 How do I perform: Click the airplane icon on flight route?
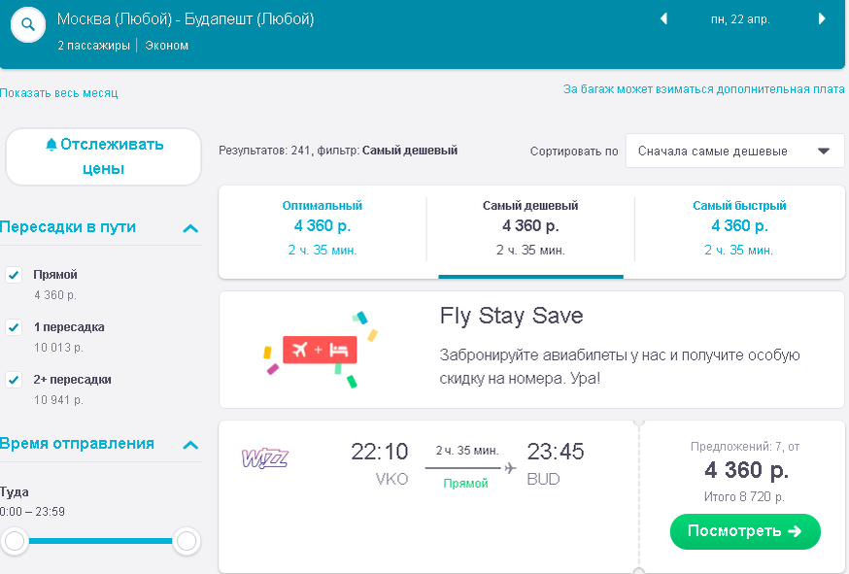(511, 469)
